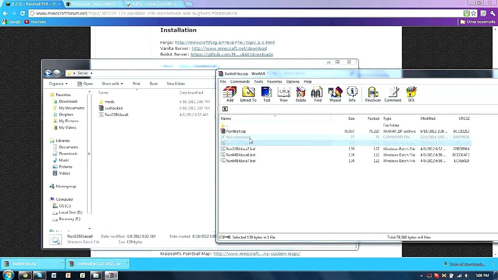Screen dimensions: 498x280
Task: Click the Chrome address bar URL
Action: (x=137, y=13)
